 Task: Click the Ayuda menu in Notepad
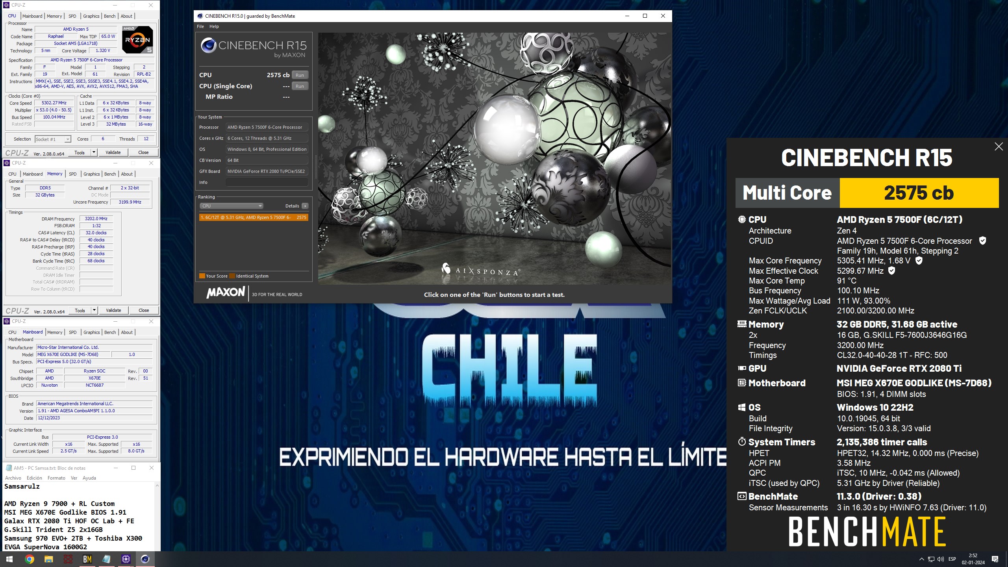point(89,478)
